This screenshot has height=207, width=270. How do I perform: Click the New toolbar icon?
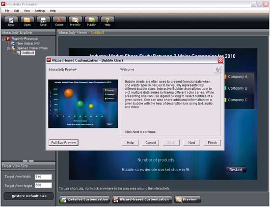pos(11,22)
